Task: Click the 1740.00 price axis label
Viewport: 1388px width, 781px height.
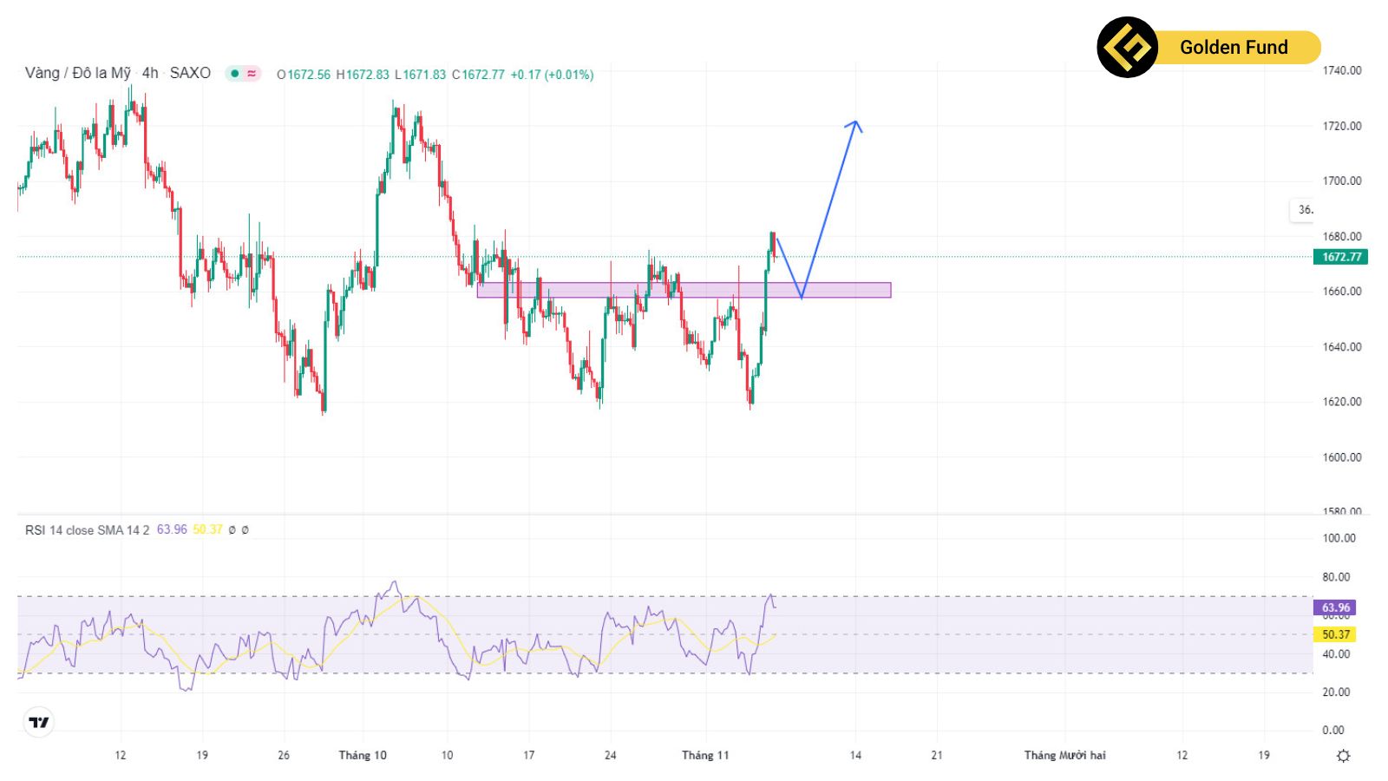Action: [x=1342, y=70]
